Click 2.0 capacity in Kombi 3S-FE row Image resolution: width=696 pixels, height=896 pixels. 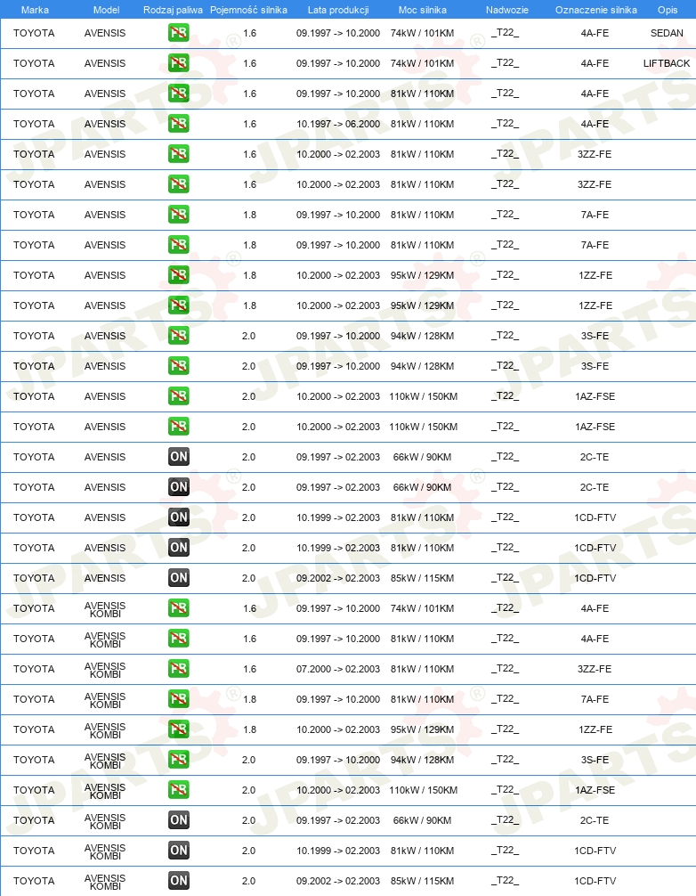click(249, 760)
